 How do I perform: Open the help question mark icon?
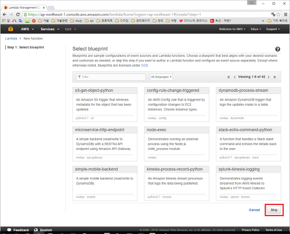coord(278,49)
